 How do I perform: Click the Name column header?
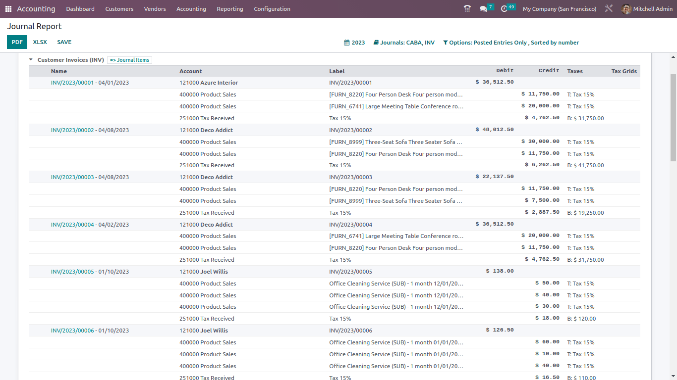[x=59, y=71]
